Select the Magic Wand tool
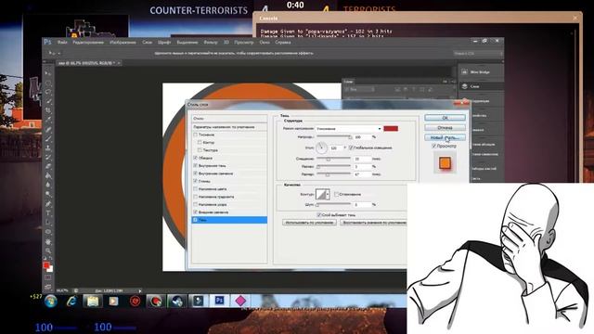The width and height of the screenshot is (594, 334). point(48,101)
